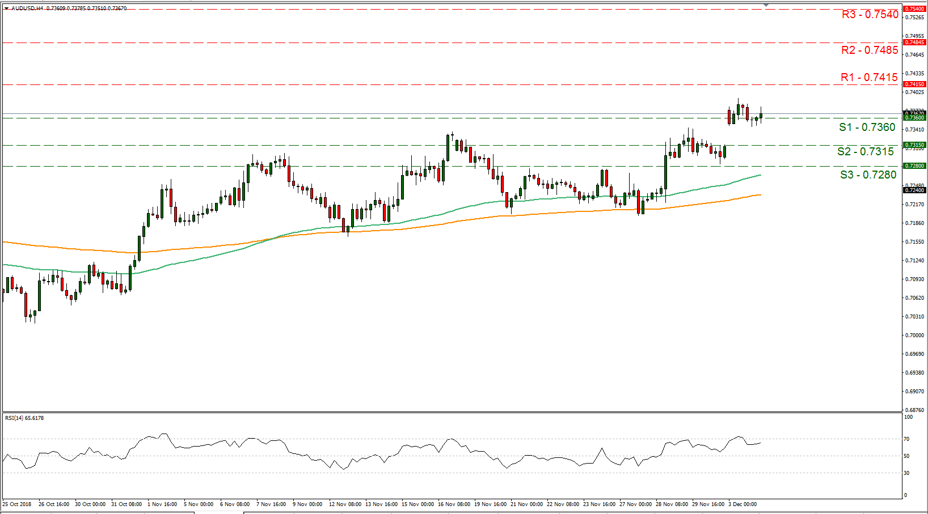This screenshot has height=514, width=928.
Task: Click the RSI scale value 50
Action: (907, 456)
